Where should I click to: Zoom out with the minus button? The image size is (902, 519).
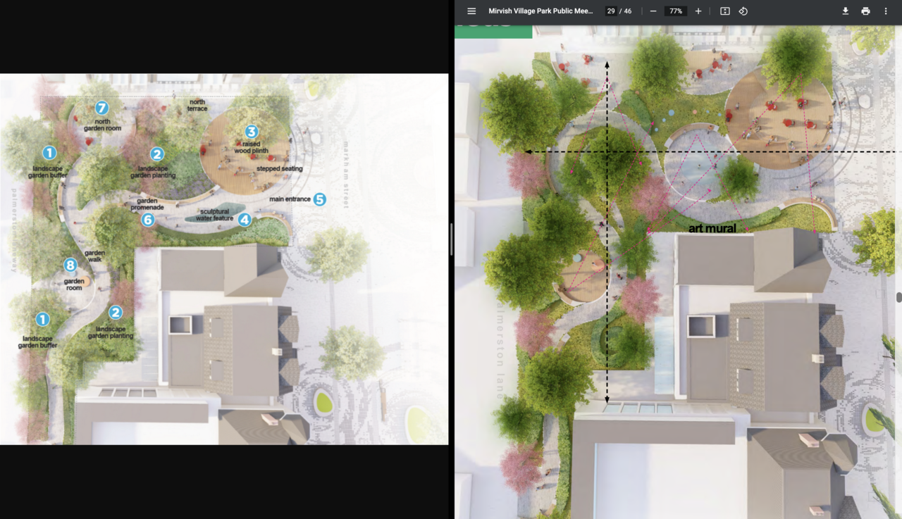[x=653, y=11]
